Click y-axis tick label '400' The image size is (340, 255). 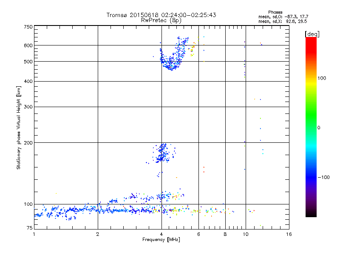28,81
